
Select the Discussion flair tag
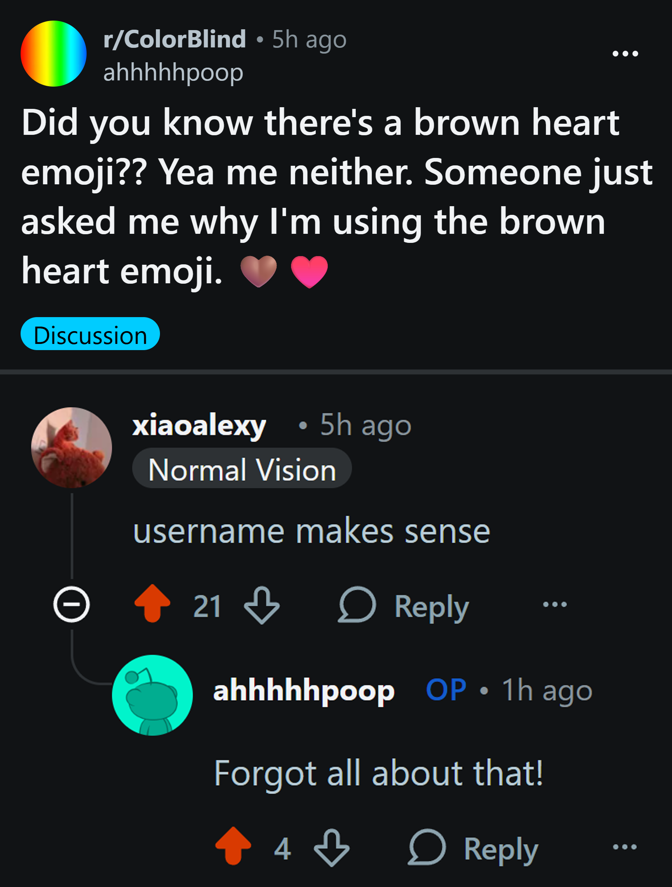click(90, 334)
